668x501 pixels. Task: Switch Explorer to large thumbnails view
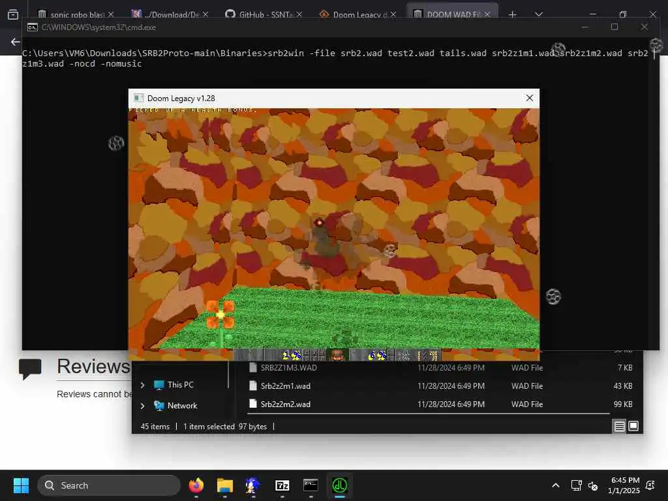pos(633,426)
